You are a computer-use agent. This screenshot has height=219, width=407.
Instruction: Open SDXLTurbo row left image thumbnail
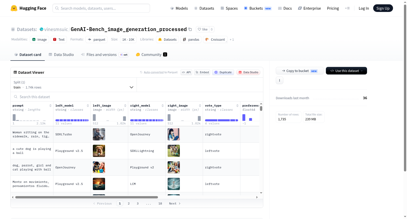(x=99, y=134)
